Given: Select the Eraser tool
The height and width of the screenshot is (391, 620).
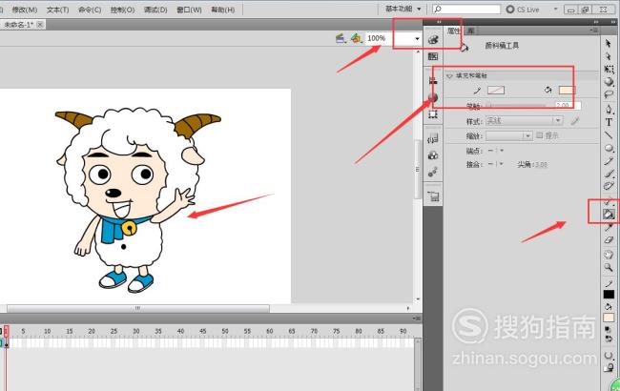Looking at the screenshot, I should 609,240.
